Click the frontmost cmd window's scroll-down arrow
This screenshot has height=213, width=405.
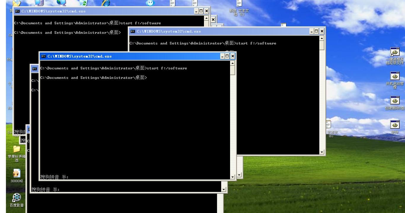[232, 177]
